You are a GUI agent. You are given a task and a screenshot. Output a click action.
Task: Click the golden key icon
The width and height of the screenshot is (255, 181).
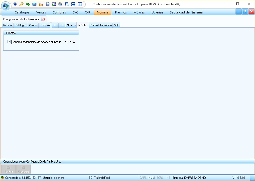click(x=21, y=4)
